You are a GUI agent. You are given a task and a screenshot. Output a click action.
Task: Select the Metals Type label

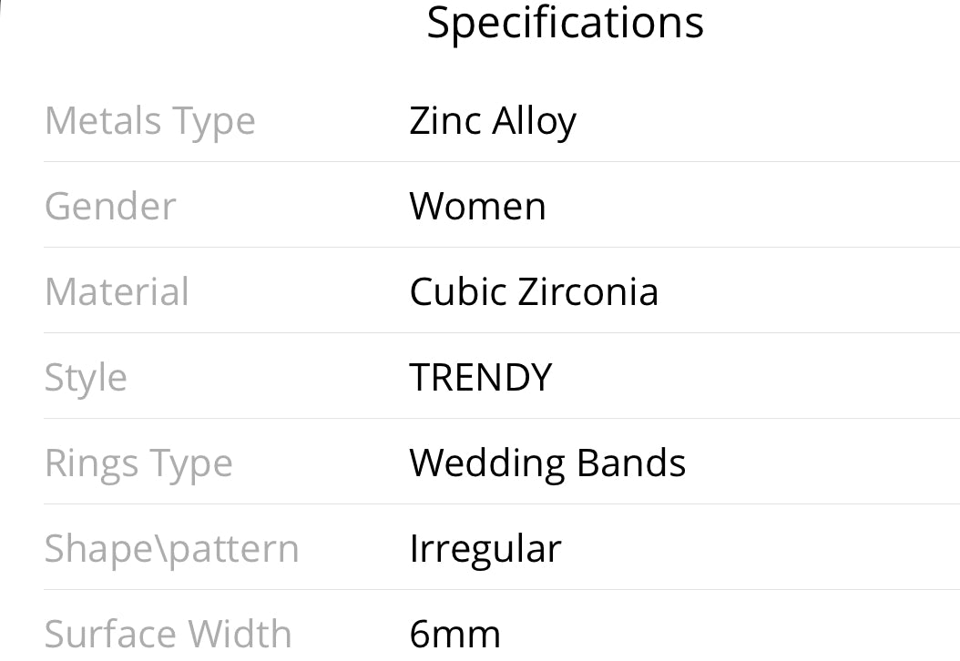[150, 122]
